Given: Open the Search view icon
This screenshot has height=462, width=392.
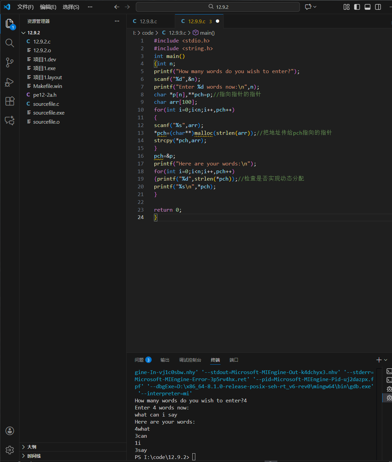Looking at the screenshot, I should point(10,43).
